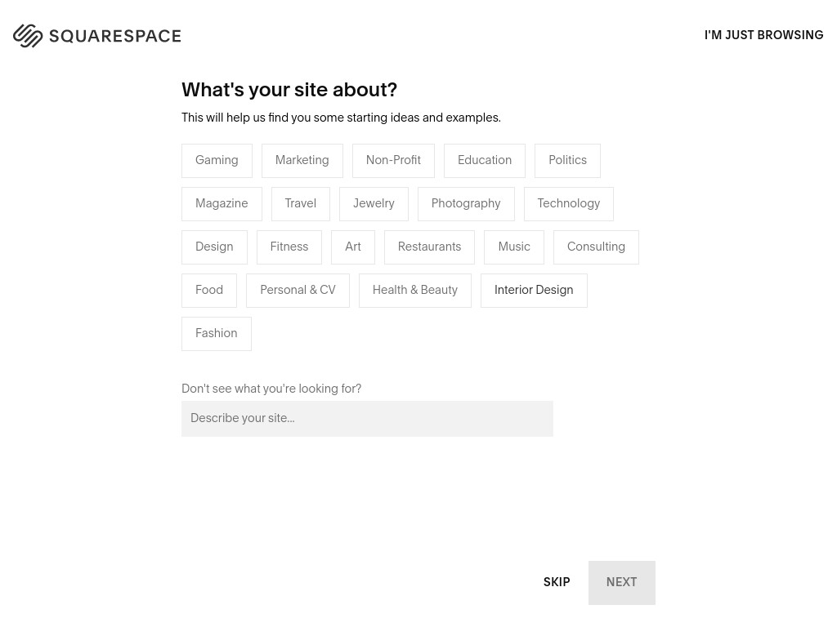Select the Marketing category
This screenshot has height=627, width=837.
click(x=302, y=161)
